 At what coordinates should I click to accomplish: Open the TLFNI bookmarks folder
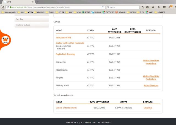141,12
